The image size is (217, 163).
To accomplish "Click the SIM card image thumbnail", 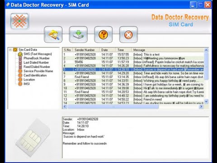I will pos(33,138).
